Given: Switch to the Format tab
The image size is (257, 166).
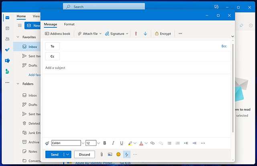Looking at the screenshot, I should coord(69,24).
